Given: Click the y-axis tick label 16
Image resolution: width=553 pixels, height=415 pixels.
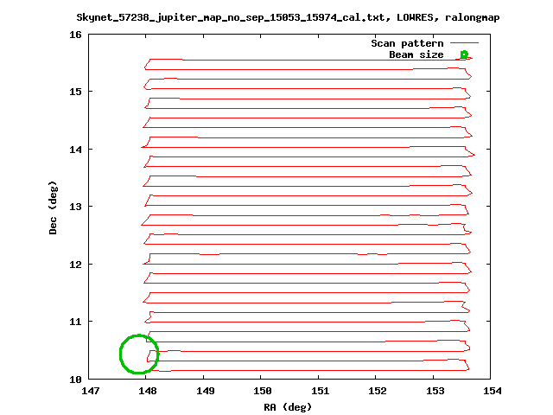Looking at the screenshot, I should (75, 35).
